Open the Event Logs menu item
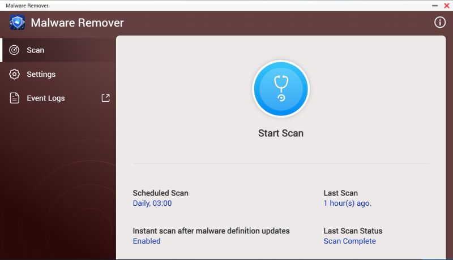 [58, 98]
